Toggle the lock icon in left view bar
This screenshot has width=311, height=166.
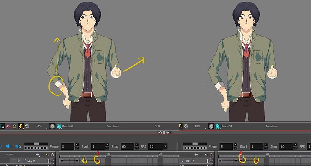(14, 126)
